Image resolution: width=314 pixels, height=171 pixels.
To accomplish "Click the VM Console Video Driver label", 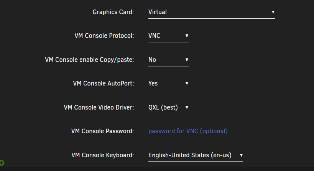I will [99, 108].
